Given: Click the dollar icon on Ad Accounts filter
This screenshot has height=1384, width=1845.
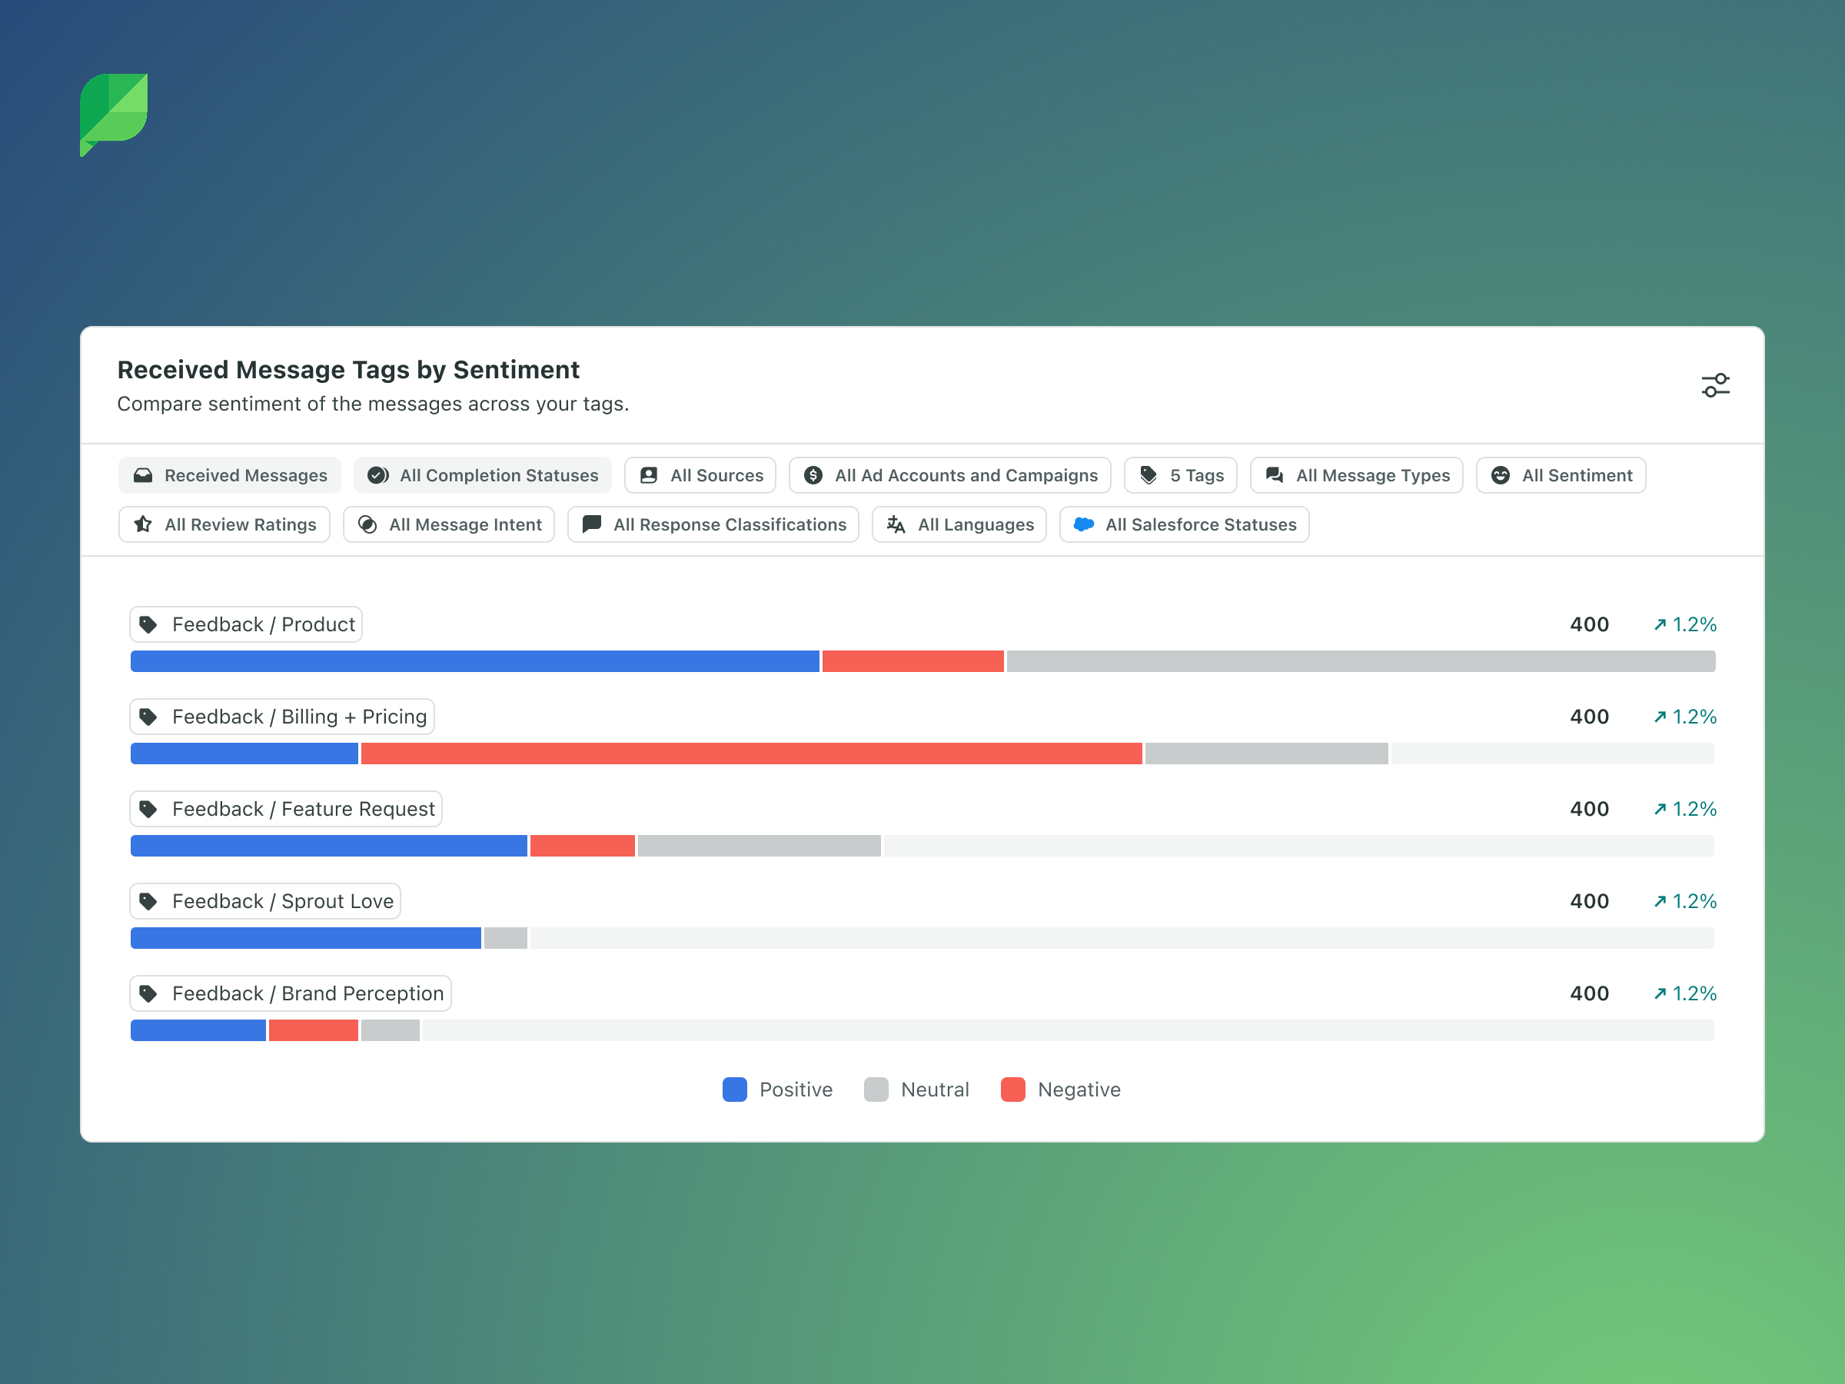Looking at the screenshot, I should 813,475.
